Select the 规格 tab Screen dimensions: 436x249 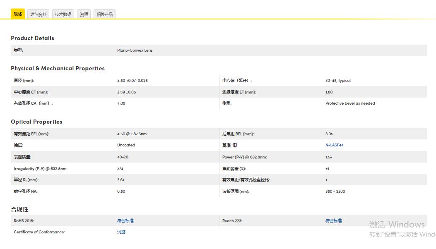(x=18, y=14)
